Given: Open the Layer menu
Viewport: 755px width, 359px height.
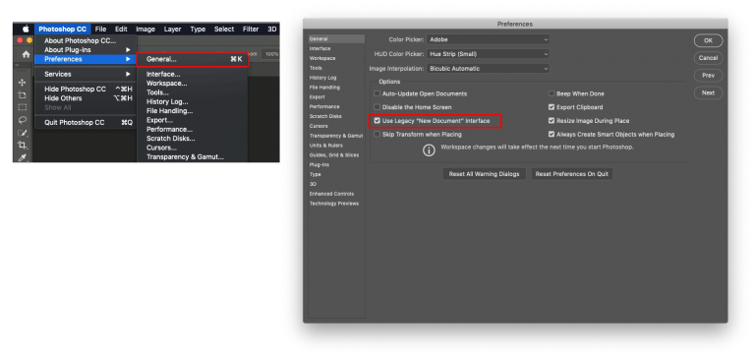Looking at the screenshot, I should [x=172, y=29].
